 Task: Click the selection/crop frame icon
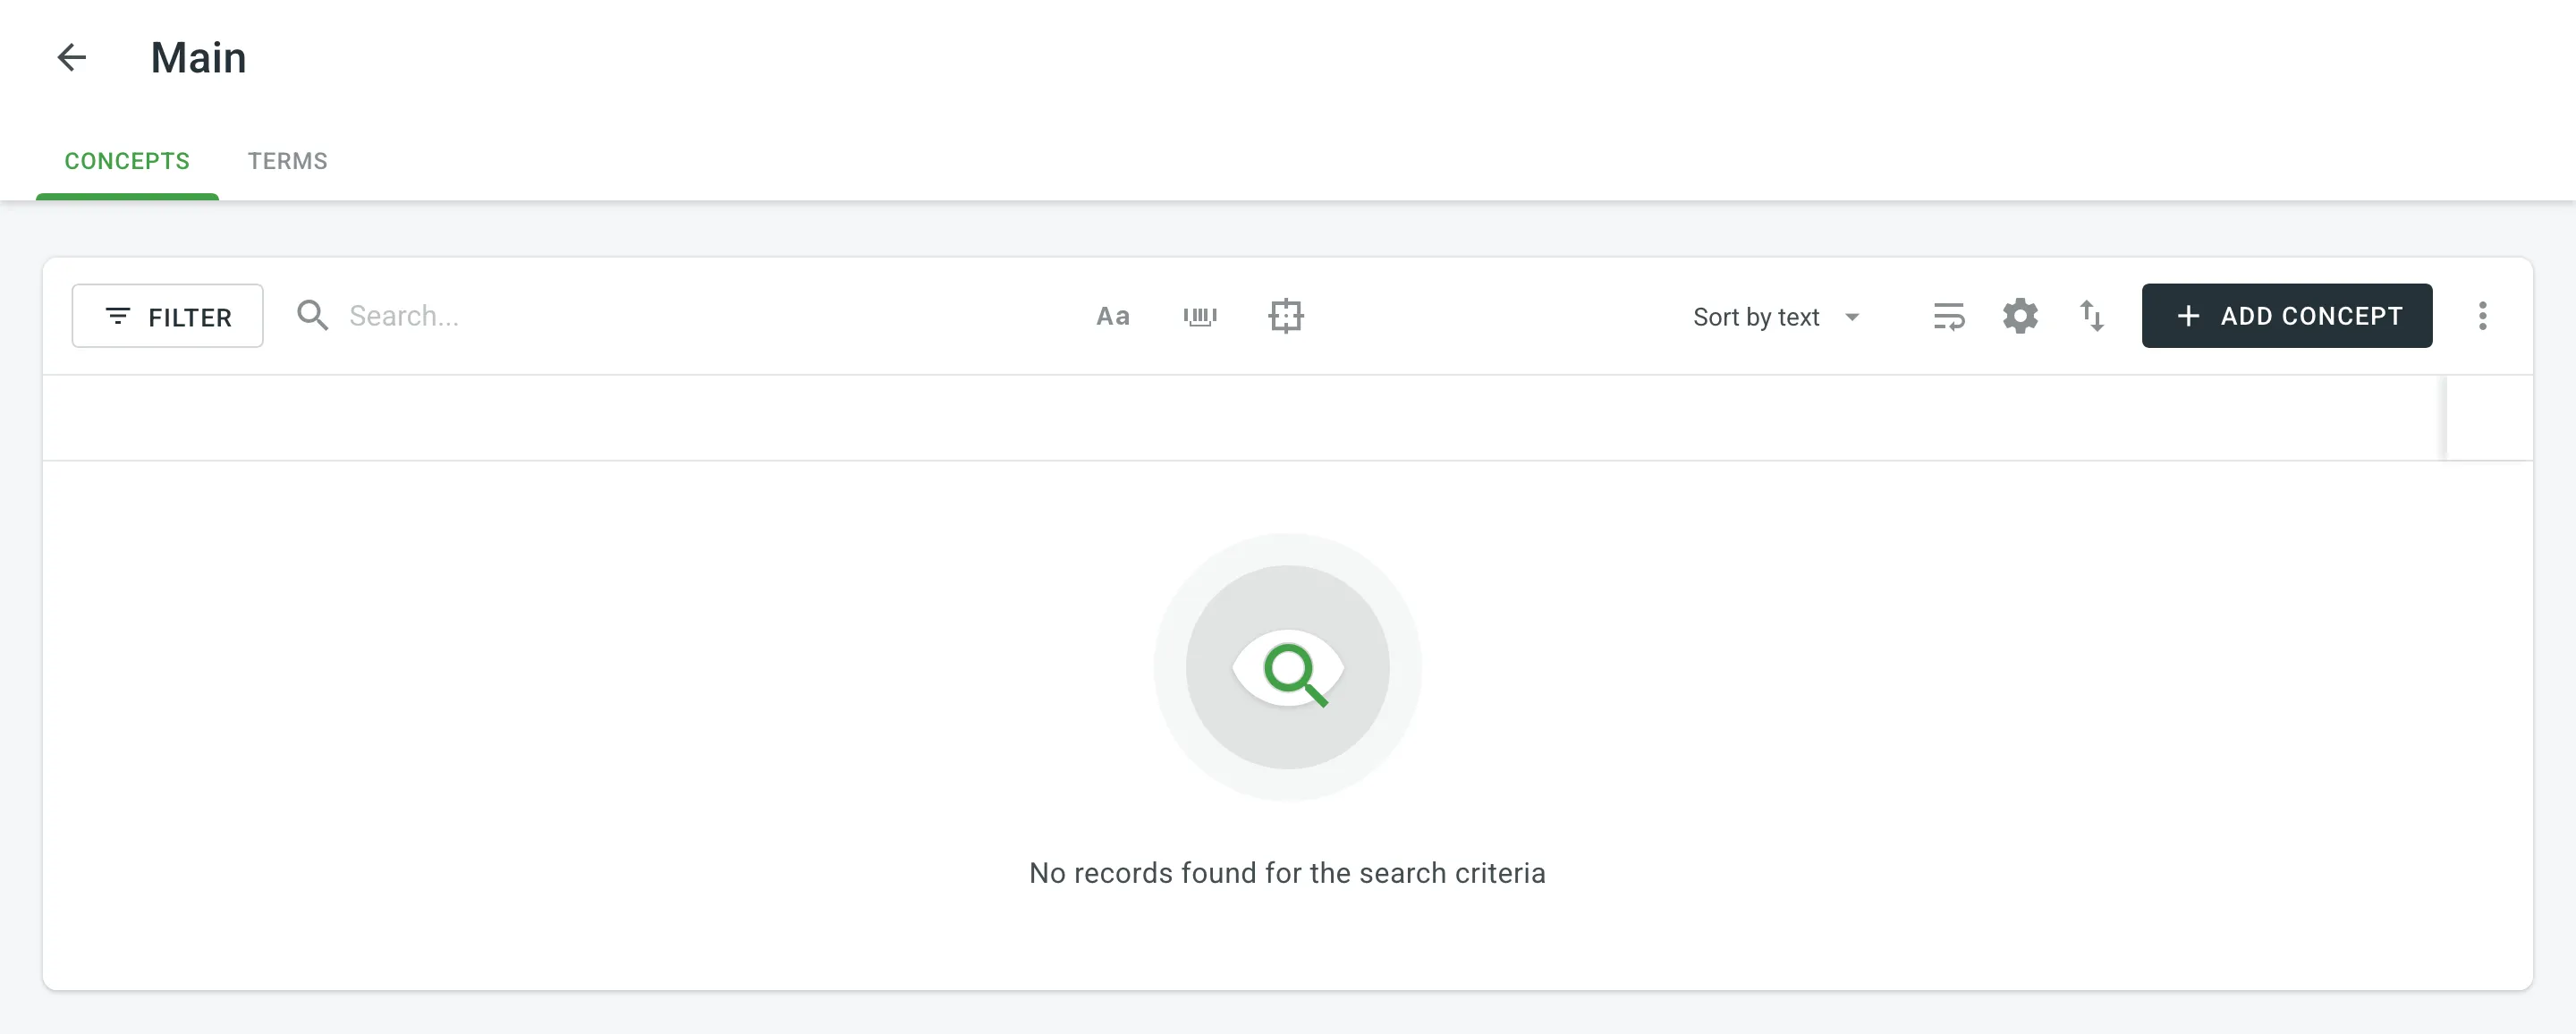click(x=1284, y=314)
